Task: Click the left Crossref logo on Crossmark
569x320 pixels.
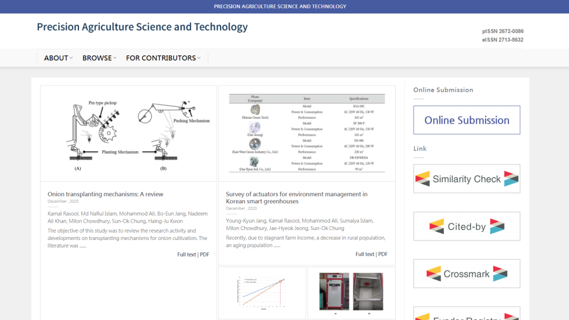Action: point(433,273)
